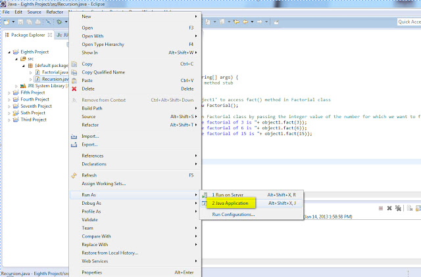Close the Package Explorer view tab
The height and width of the screenshot is (277, 421).
(x=50, y=35)
